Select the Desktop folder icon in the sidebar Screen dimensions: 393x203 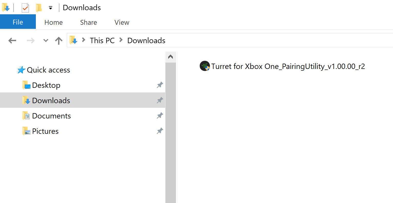pyautogui.click(x=26, y=85)
